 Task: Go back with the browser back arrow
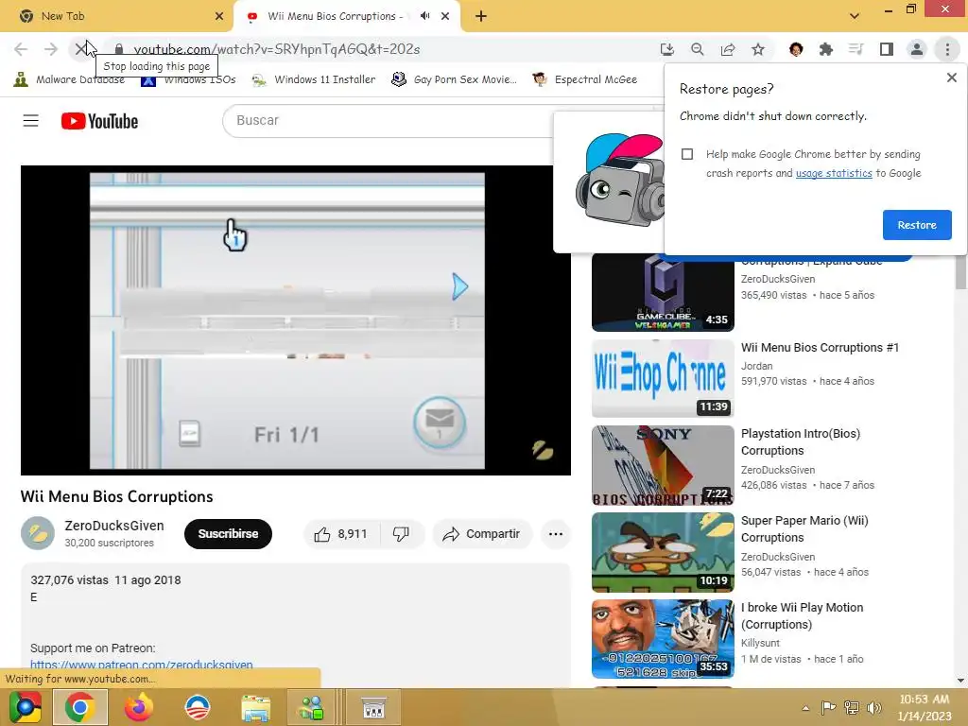click(21, 49)
